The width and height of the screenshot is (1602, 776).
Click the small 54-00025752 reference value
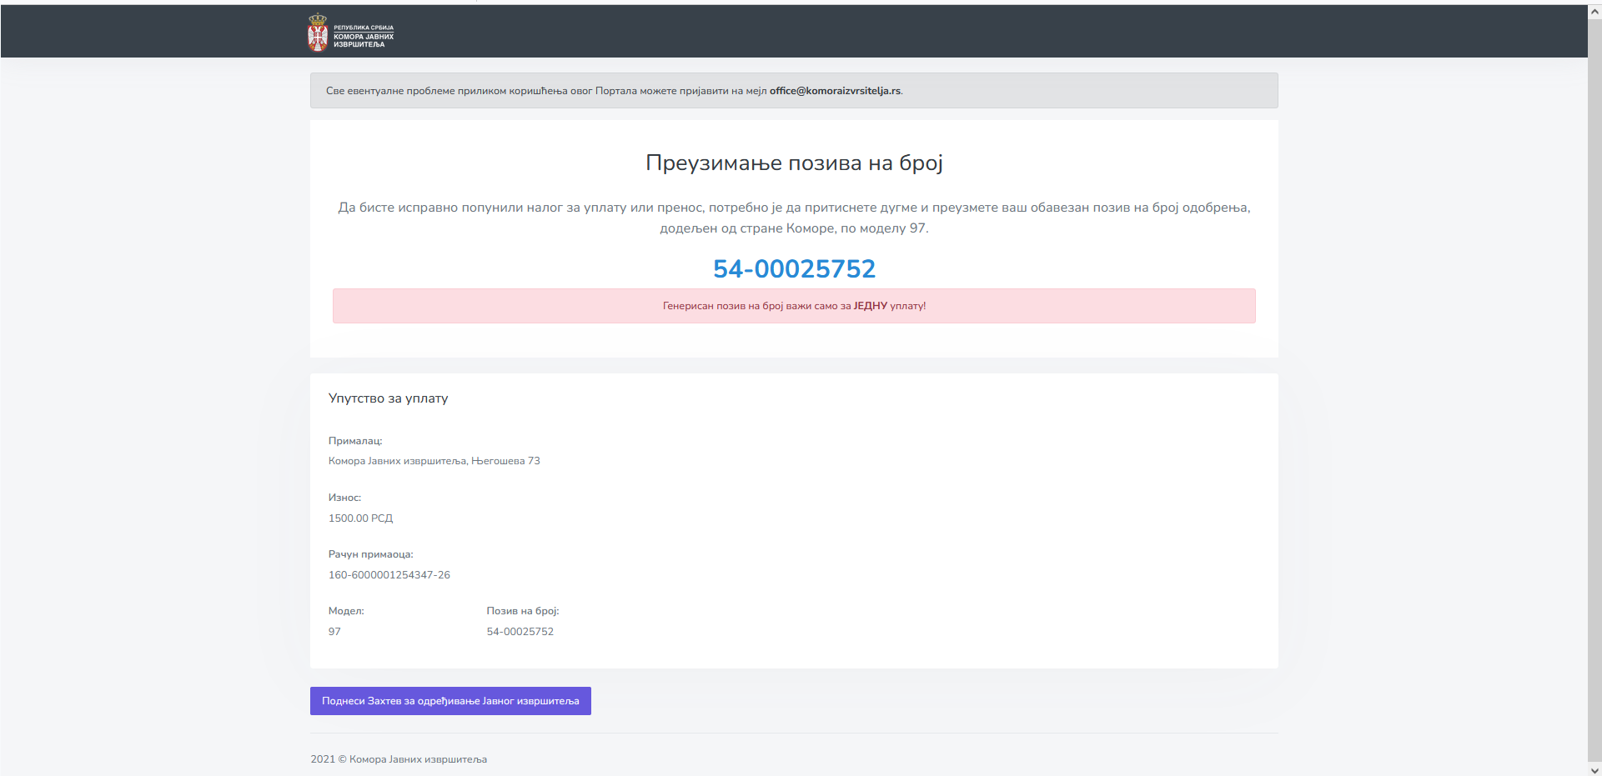pos(520,632)
